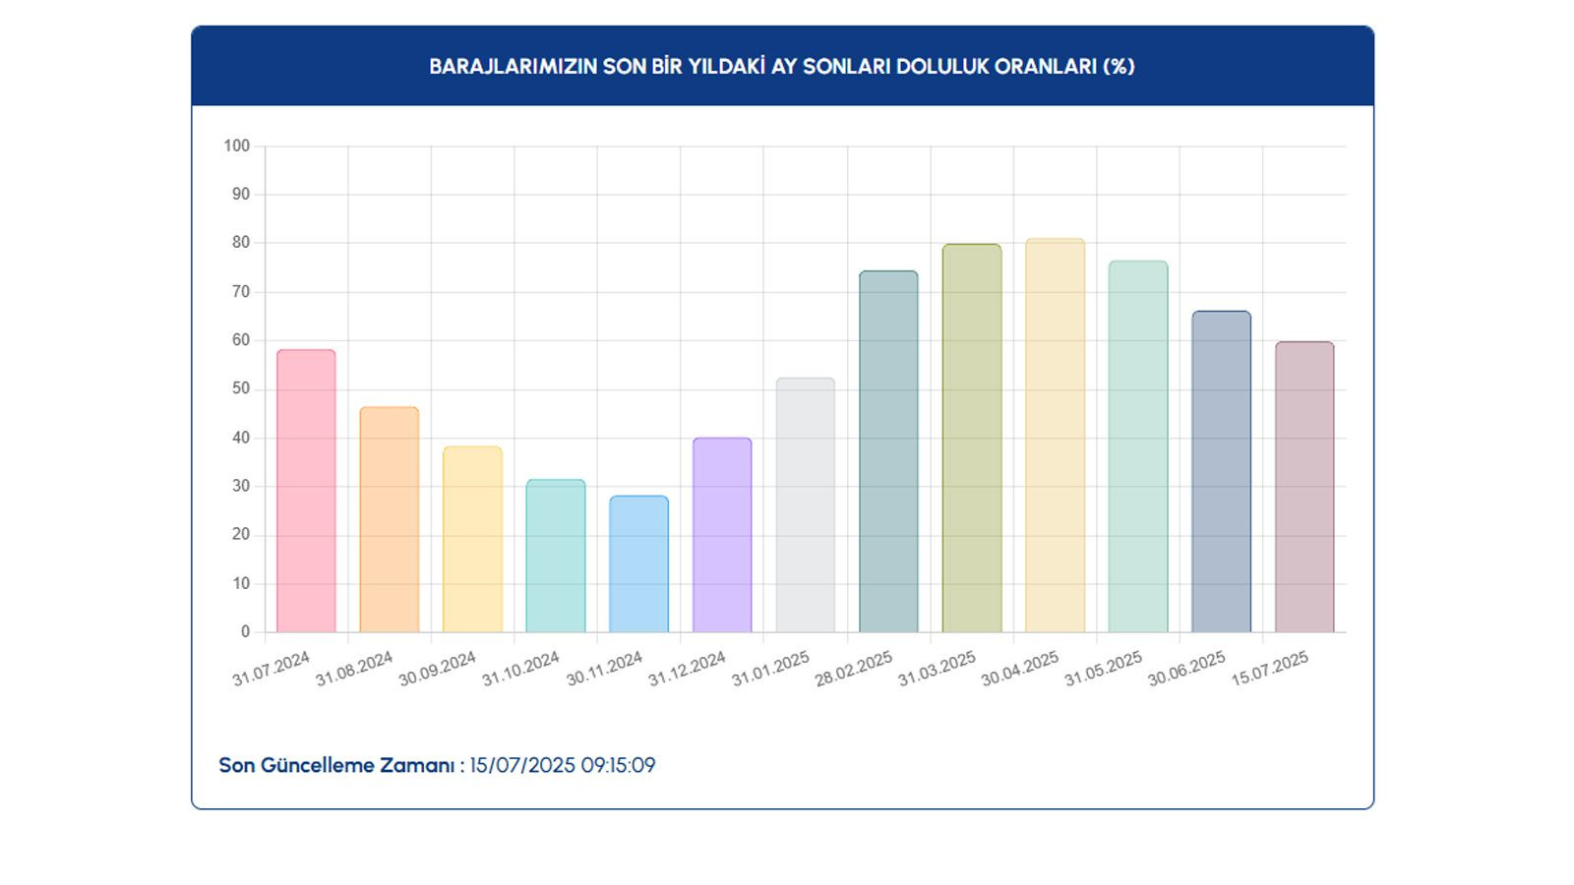Click the x-axis label '31.10.2024'

click(520, 669)
